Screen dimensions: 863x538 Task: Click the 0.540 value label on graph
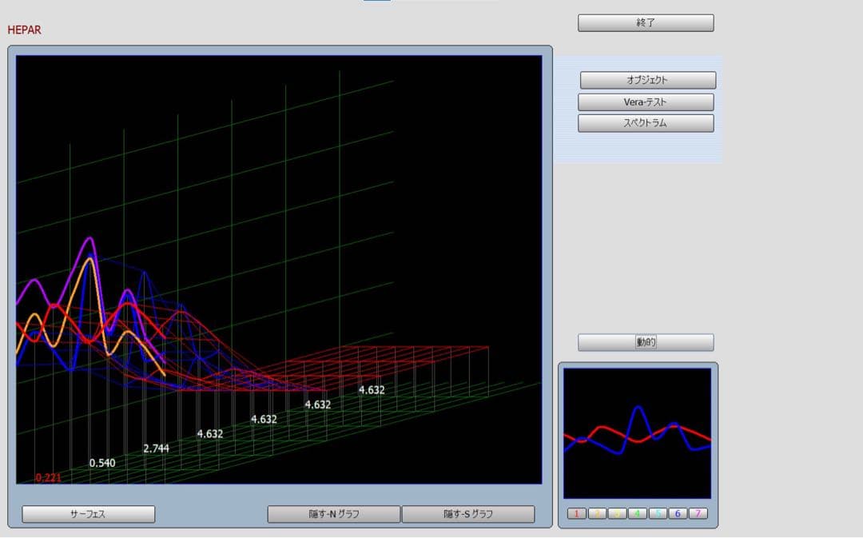[x=102, y=463]
